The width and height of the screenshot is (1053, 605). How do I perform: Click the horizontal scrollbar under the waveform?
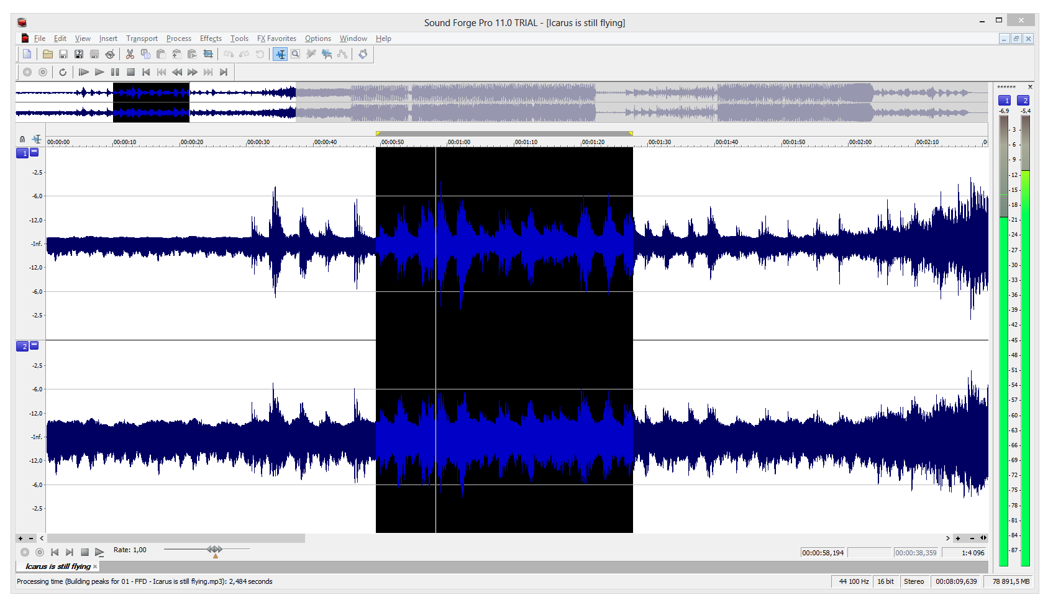click(176, 539)
